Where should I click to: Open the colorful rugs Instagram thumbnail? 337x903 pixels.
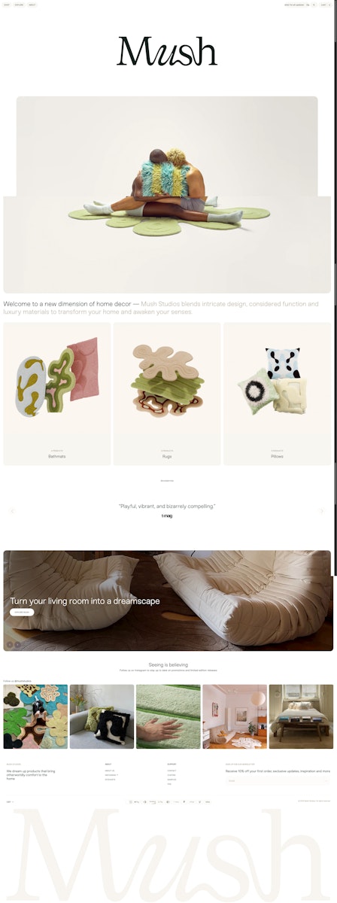click(35, 716)
